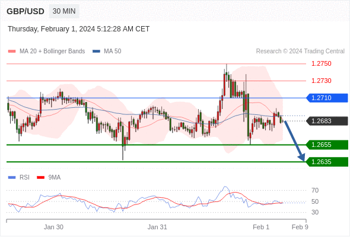Click the 1.2750 resistance level label
Viewport: 350px width, 237px height.
click(321, 63)
